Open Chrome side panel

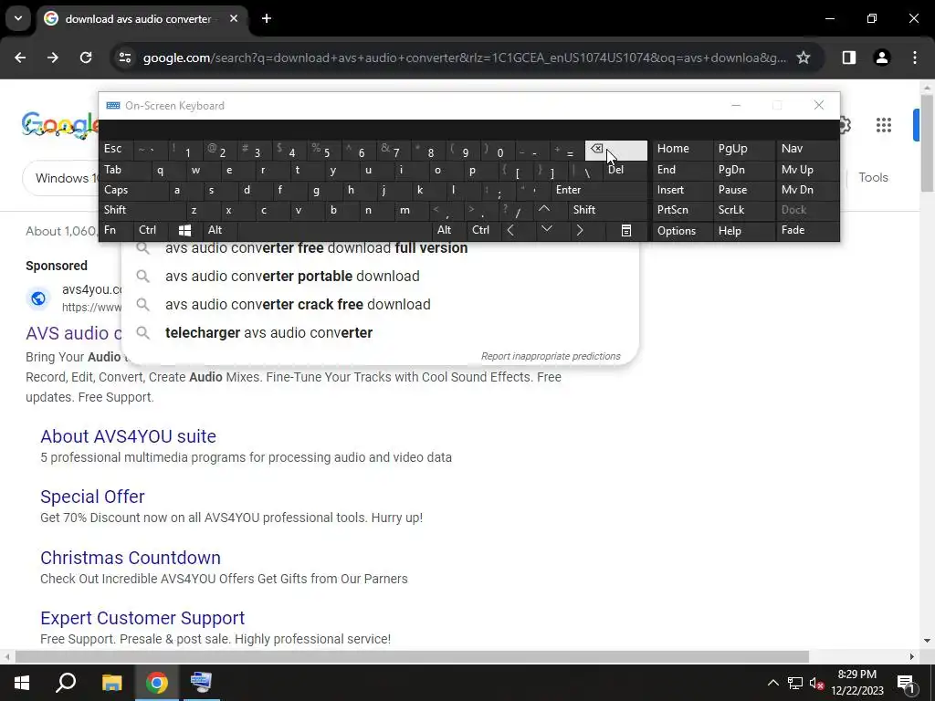point(849,58)
